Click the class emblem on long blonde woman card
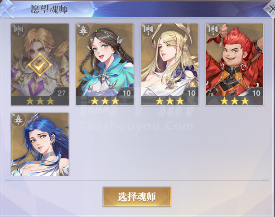The height and width of the screenshot is (217, 275). pos(148,30)
